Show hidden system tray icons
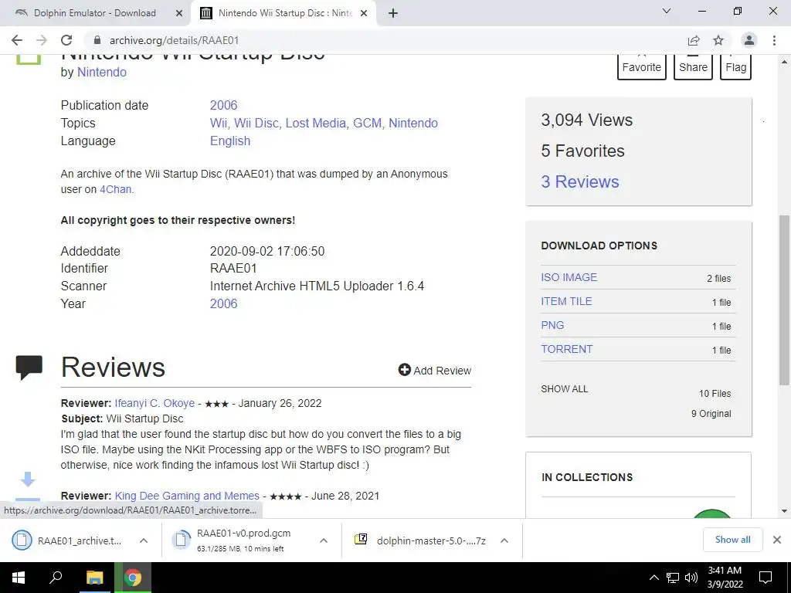The width and height of the screenshot is (791, 593). click(654, 578)
